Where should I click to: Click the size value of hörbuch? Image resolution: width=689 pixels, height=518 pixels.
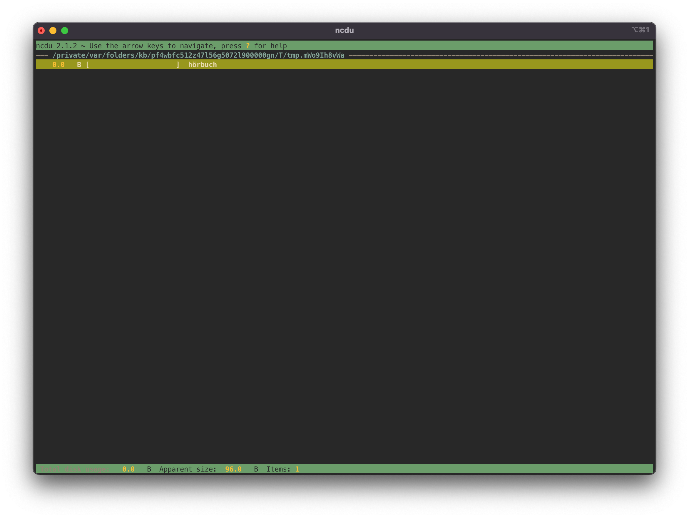click(x=58, y=64)
